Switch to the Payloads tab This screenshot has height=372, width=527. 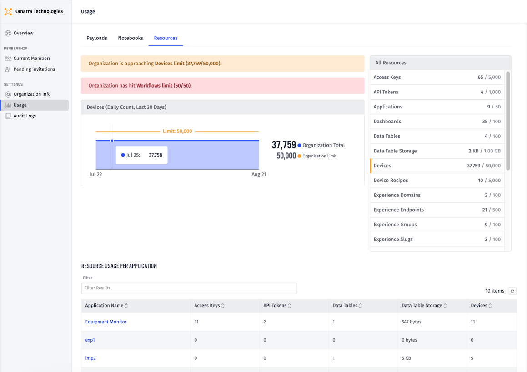click(97, 38)
